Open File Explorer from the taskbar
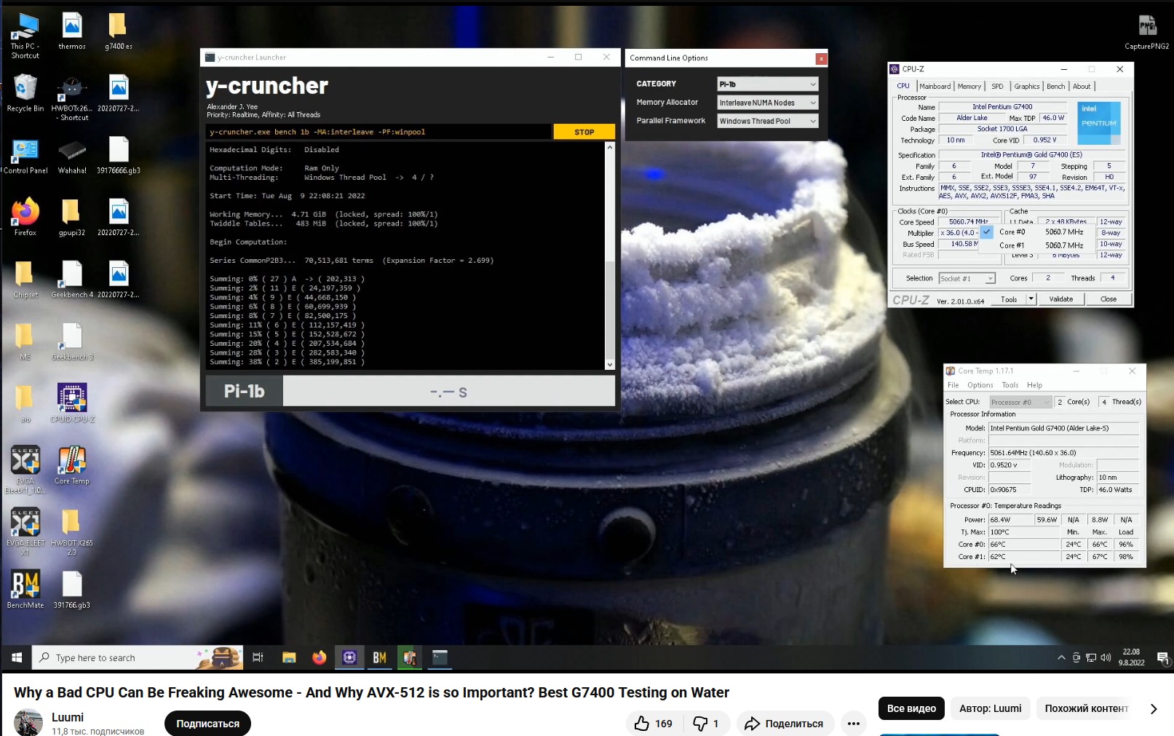Screen dimensions: 1174x736 pos(289,657)
